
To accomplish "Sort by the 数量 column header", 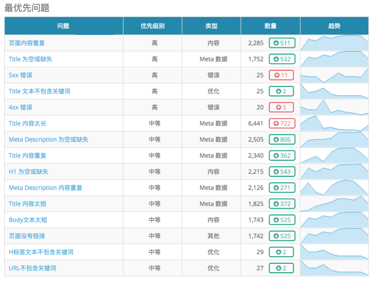I will pos(270,26).
